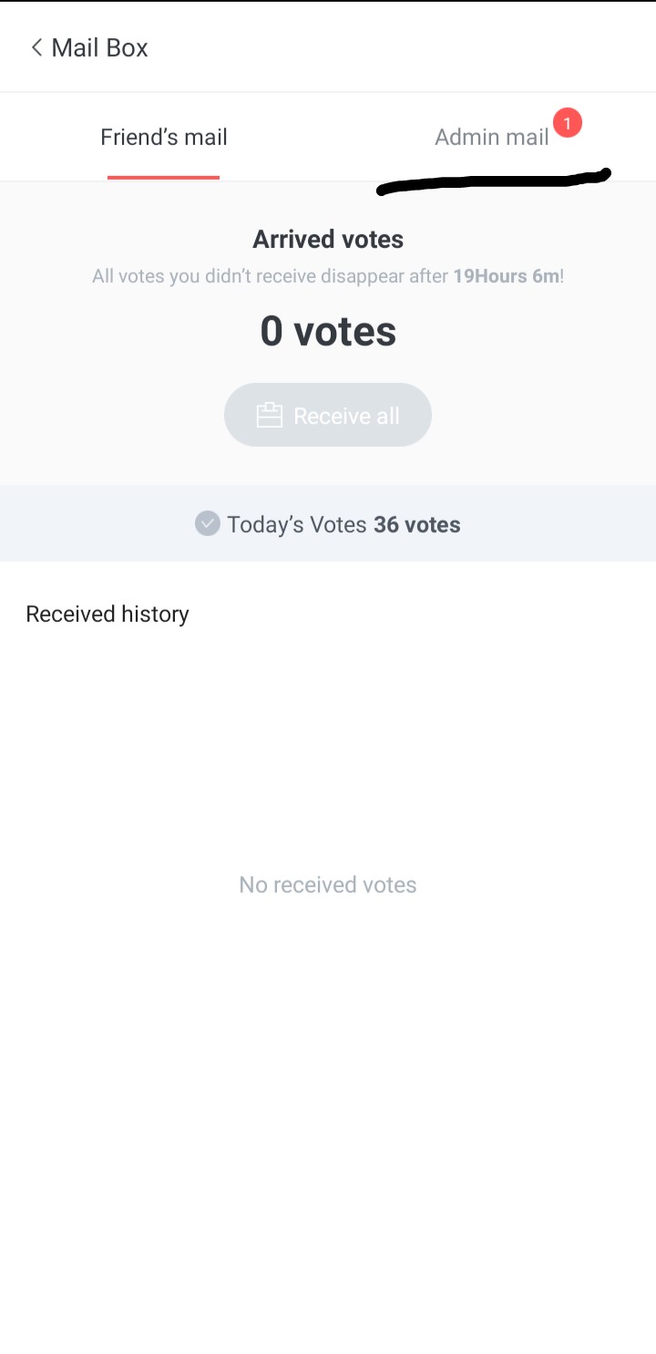Click the red notification badge showing 1

567,123
